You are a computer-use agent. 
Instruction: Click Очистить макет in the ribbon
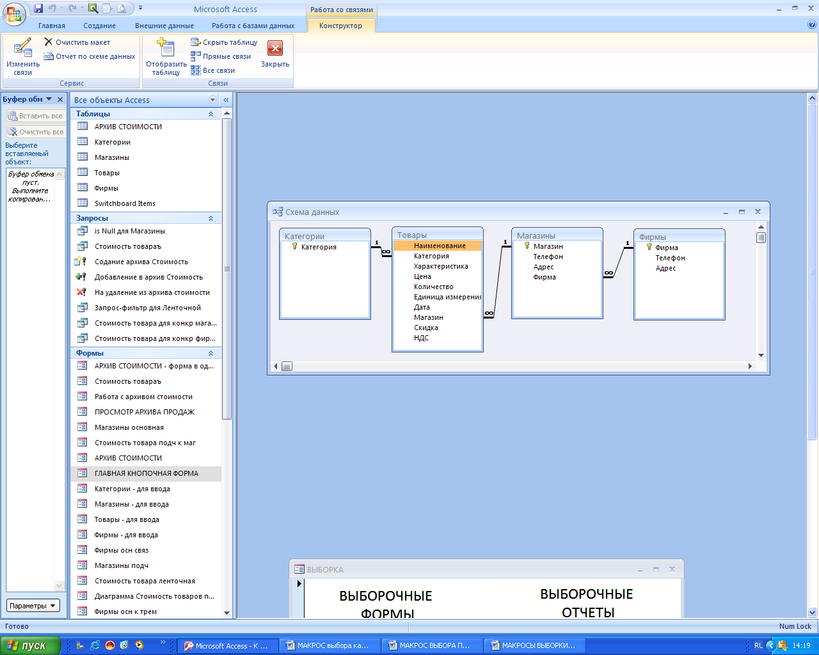[x=77, y=42]
